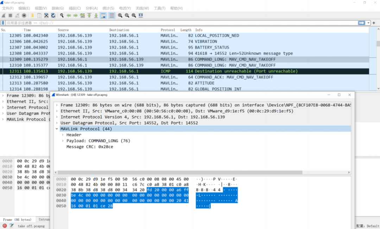Open the 文件(F) menu
The height and width of the screenshot is (229, 380).
(8, 8)
